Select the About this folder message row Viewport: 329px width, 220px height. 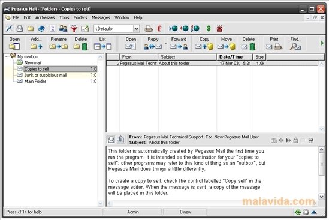point(212,63)
